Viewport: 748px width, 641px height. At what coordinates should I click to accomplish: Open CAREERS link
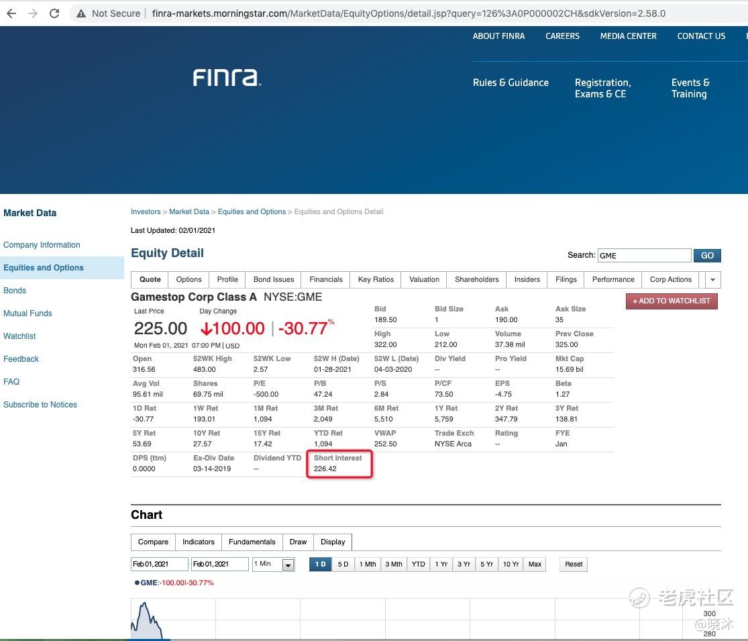562,36
